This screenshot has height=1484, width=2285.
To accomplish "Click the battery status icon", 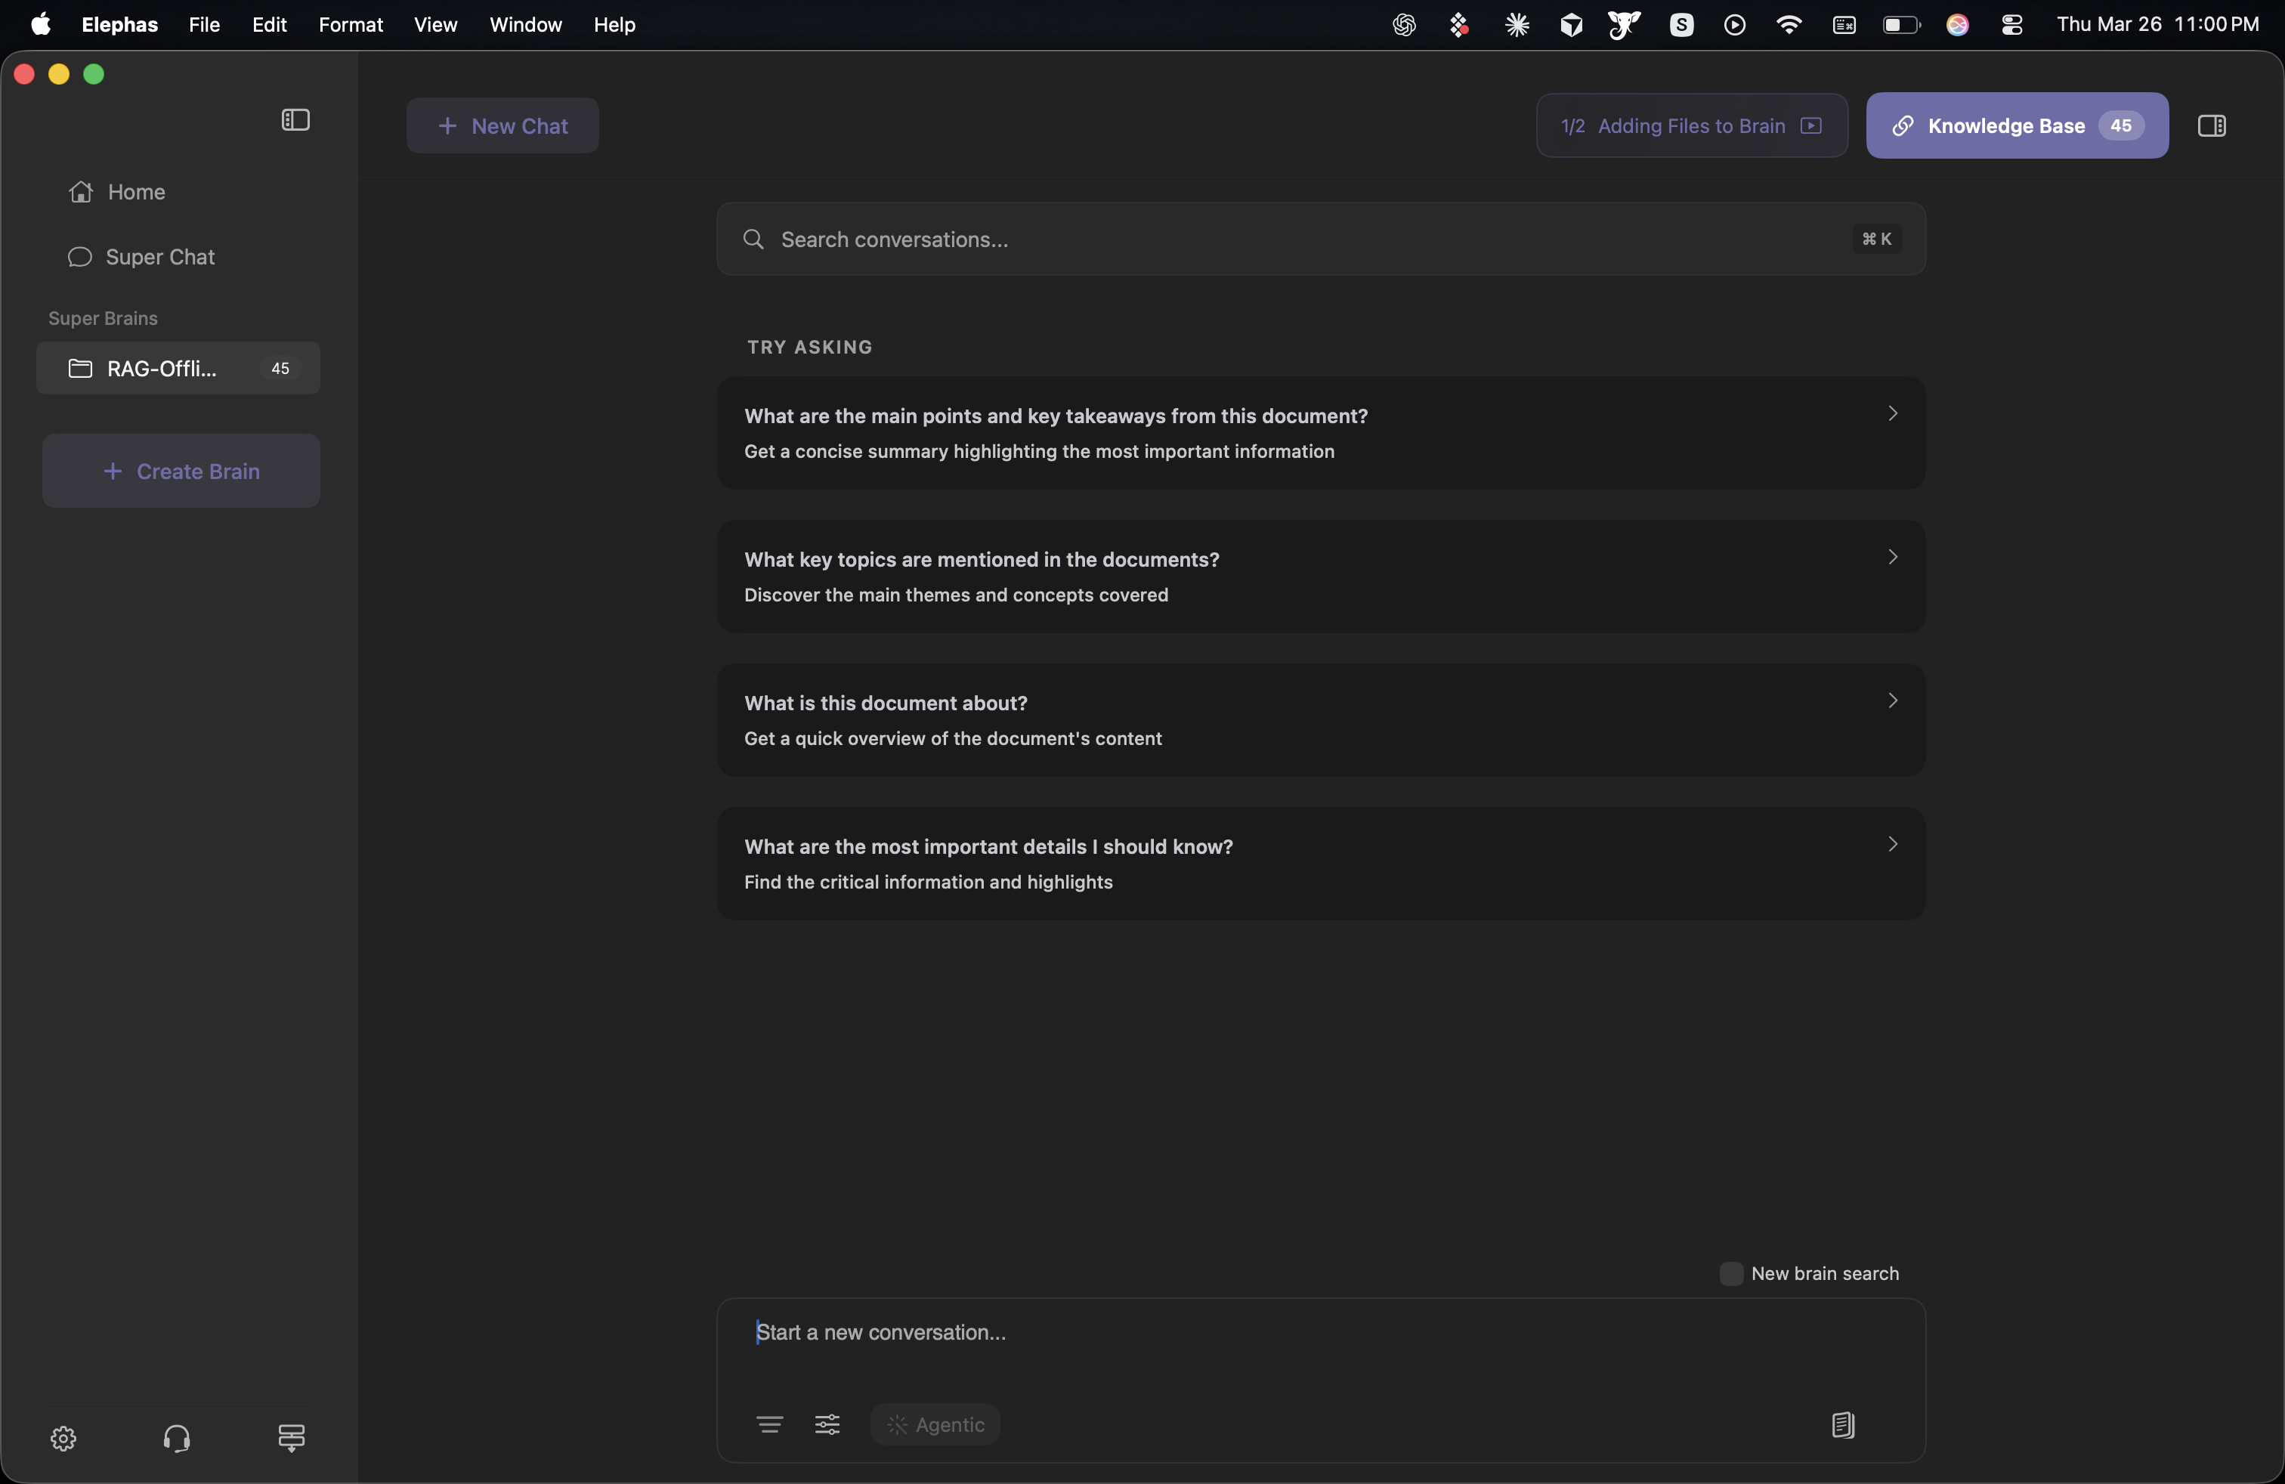I will 1901,25.
